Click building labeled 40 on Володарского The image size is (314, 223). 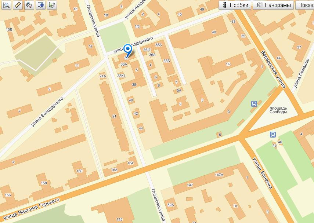tap(214, 32)
